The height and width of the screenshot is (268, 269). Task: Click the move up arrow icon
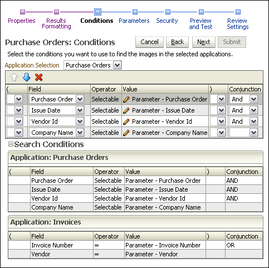coord(14,77)
